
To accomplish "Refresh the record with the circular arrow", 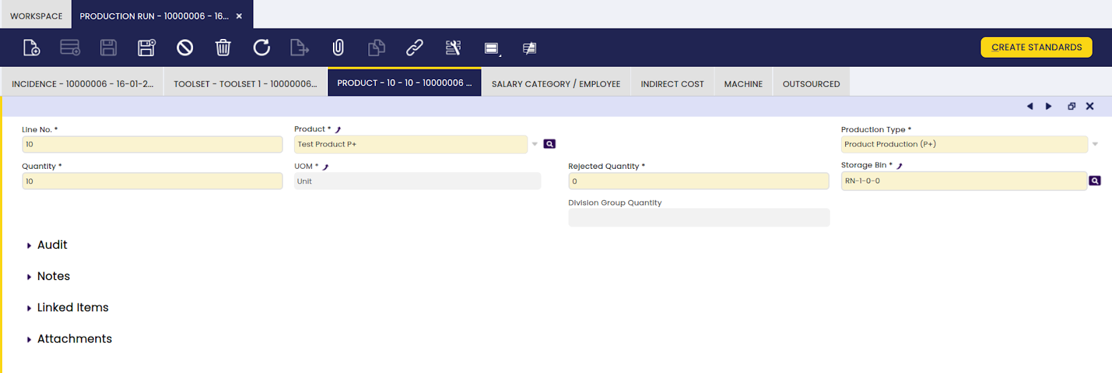I will point(261,48).
